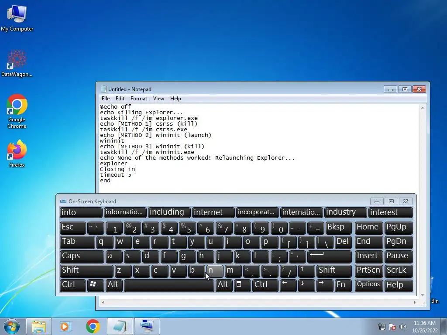Toggle the left Ctrl key
447x335 pixels.
tap(72, 285)
